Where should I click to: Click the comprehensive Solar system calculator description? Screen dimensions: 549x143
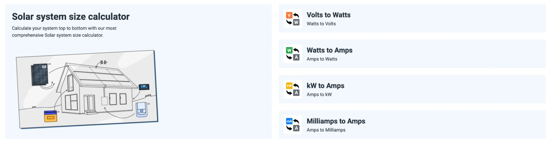tap(64, 32)
